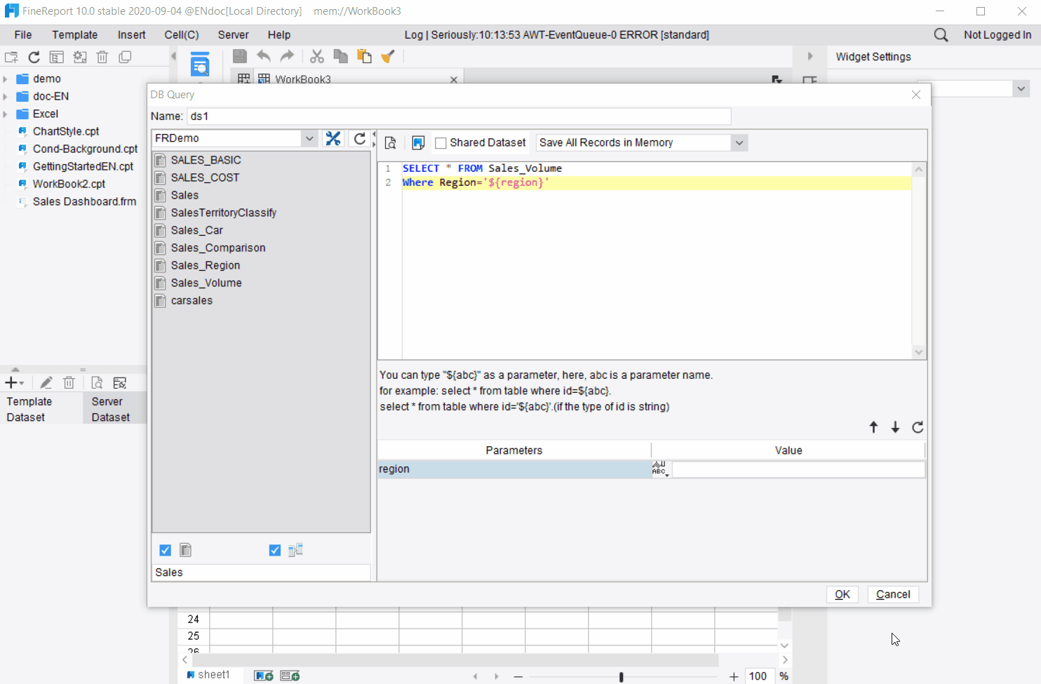Expand the doc-EN folder
The width and height of the screenshot is (1041, 684).
pyautogui.click(x=6, y=96)
